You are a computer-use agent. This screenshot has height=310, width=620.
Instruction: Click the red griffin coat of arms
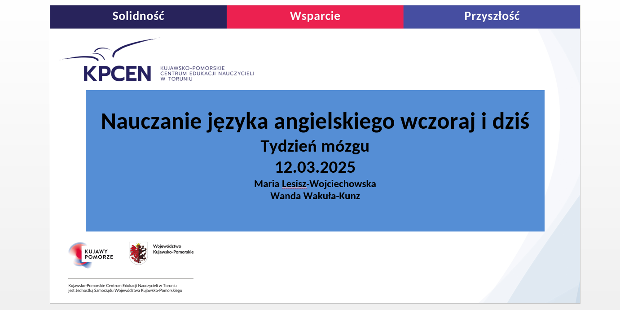pyautogui.click(x=138, y=253)
